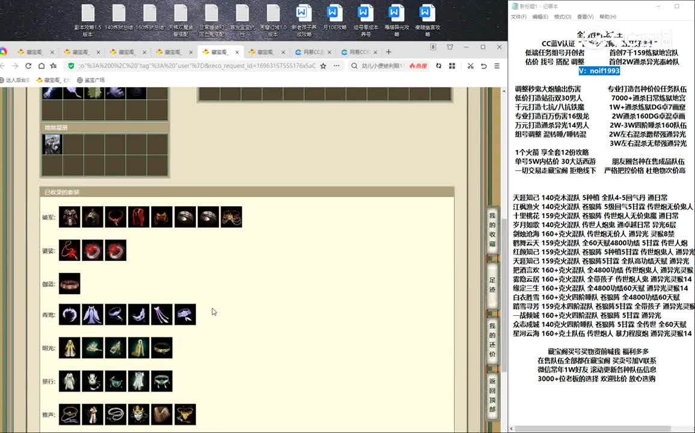The height and width of the screenshot is (433, 695).
Task: Open the browser hamburger main menu
Action: pyautogui.click(x=497, y=66)
